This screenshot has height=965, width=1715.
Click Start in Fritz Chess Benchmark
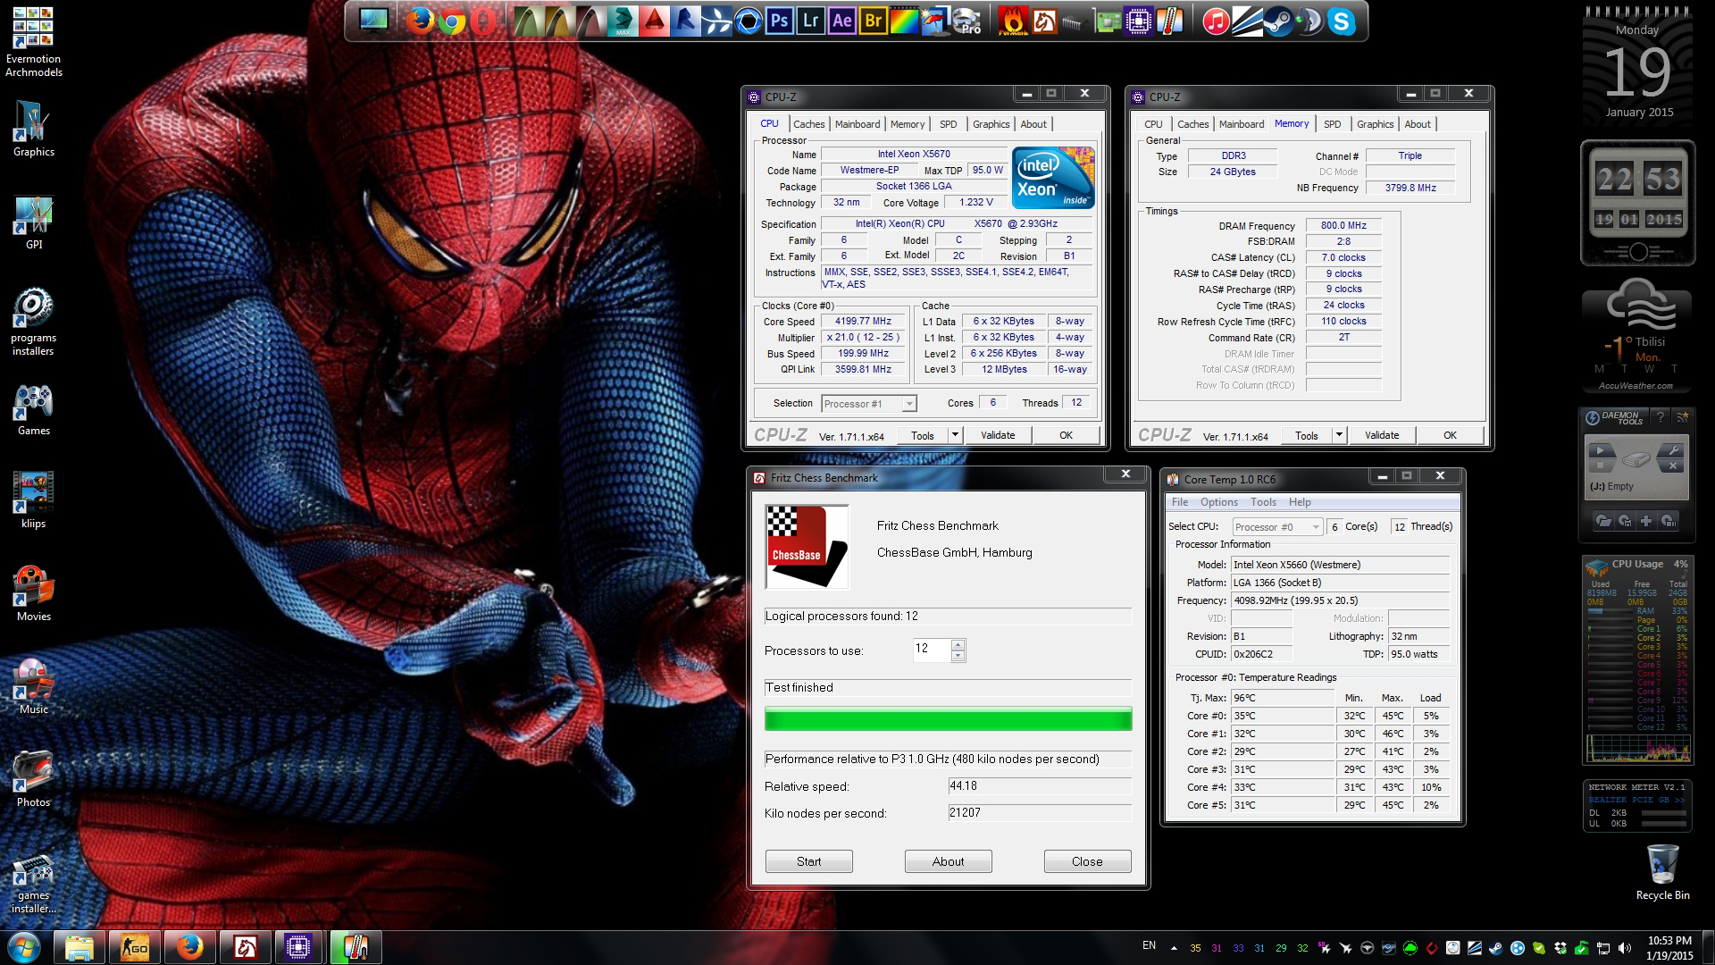coord(808,861)
